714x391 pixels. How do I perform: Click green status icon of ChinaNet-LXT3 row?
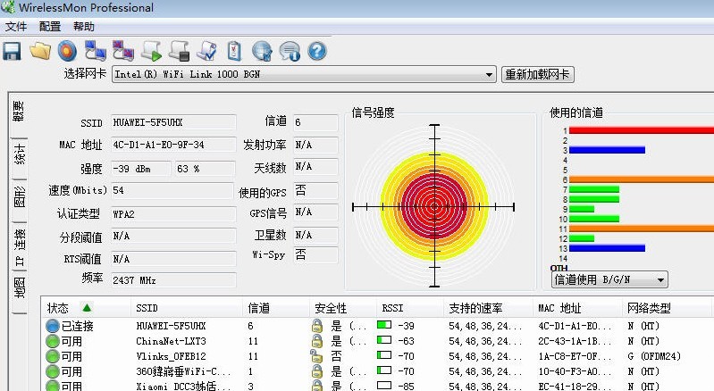tap(53, 341)
